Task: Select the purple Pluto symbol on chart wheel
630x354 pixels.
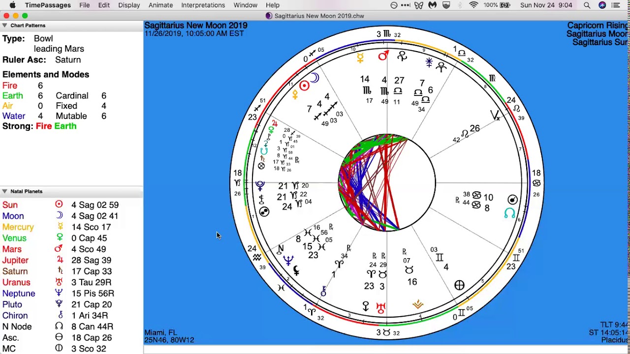Action: coord(259,185)
